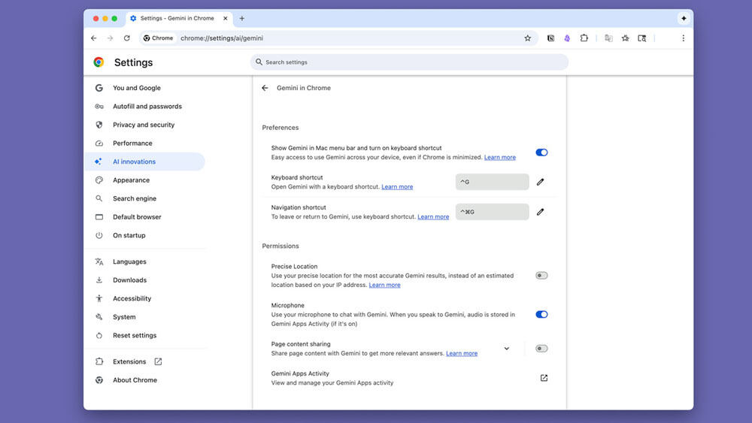Go back to the previous page
752x423 pixels.
point(93,38)
